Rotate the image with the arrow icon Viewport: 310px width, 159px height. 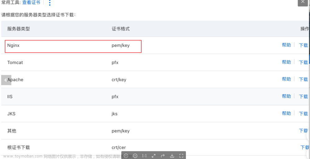coord(163,156)
